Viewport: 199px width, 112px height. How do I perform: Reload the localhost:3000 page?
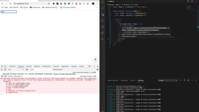pyautogui.click(x=10, y=4)
